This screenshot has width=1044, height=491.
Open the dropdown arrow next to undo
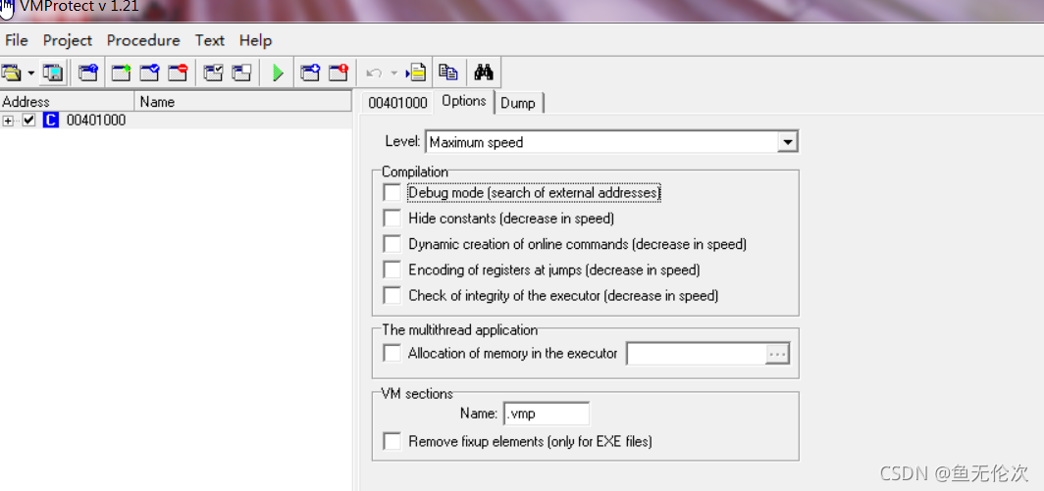tap(393, 74)
